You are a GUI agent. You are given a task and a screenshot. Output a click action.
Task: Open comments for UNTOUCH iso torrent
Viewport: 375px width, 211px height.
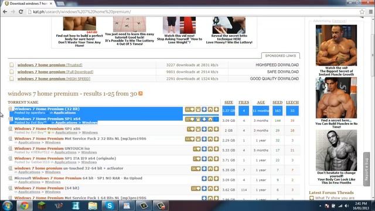pyautogui.click(x=197, y=149)
